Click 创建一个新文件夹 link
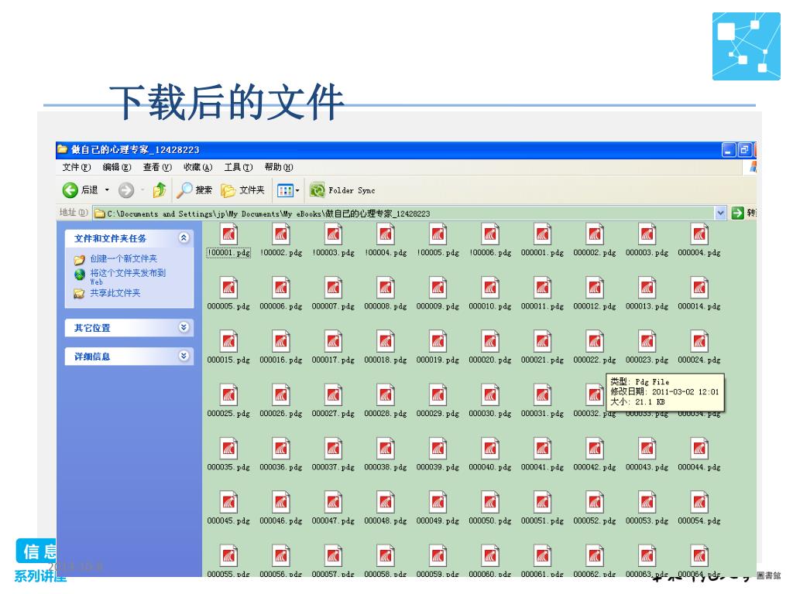Image resolution: width=793 pixels, height=594 pixels. pos(123,258)
